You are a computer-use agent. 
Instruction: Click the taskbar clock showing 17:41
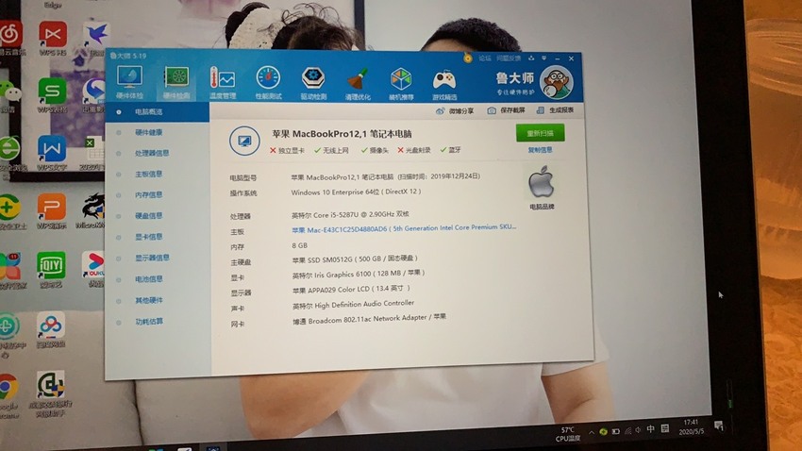(x=691, y=426)
